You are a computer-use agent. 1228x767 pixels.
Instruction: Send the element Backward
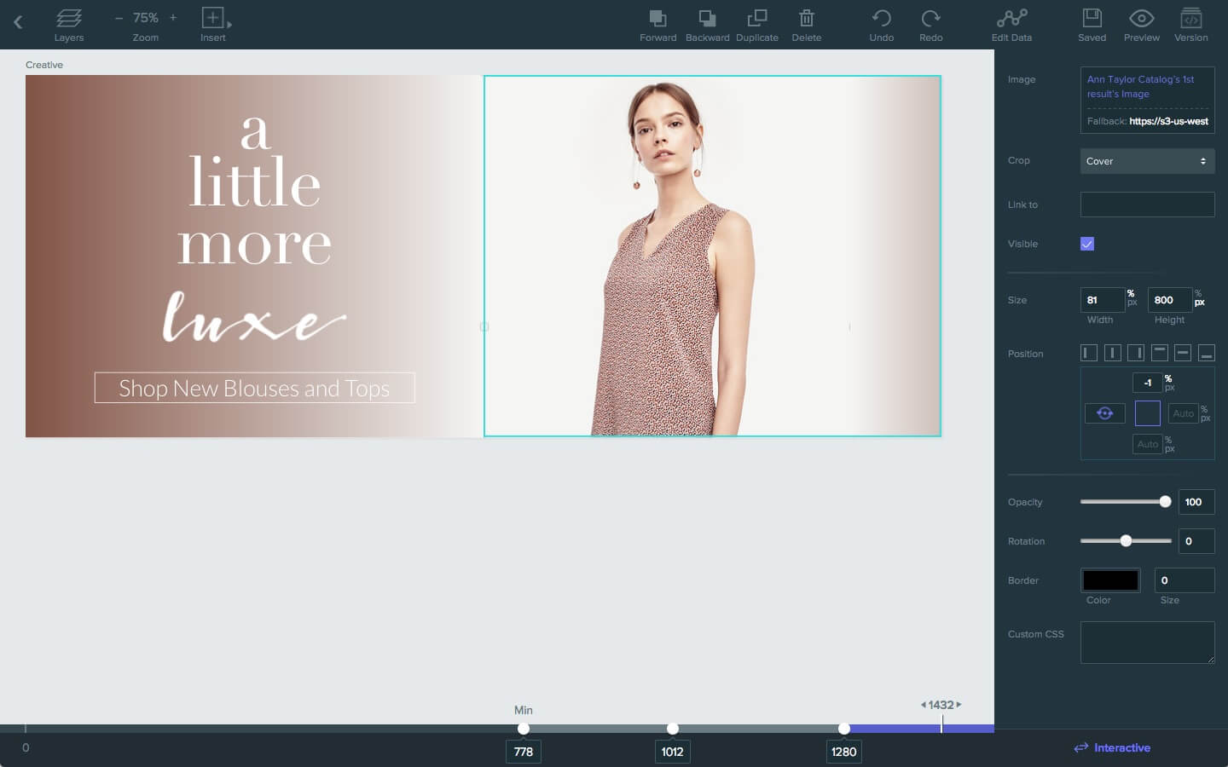[x=707, y=24]
